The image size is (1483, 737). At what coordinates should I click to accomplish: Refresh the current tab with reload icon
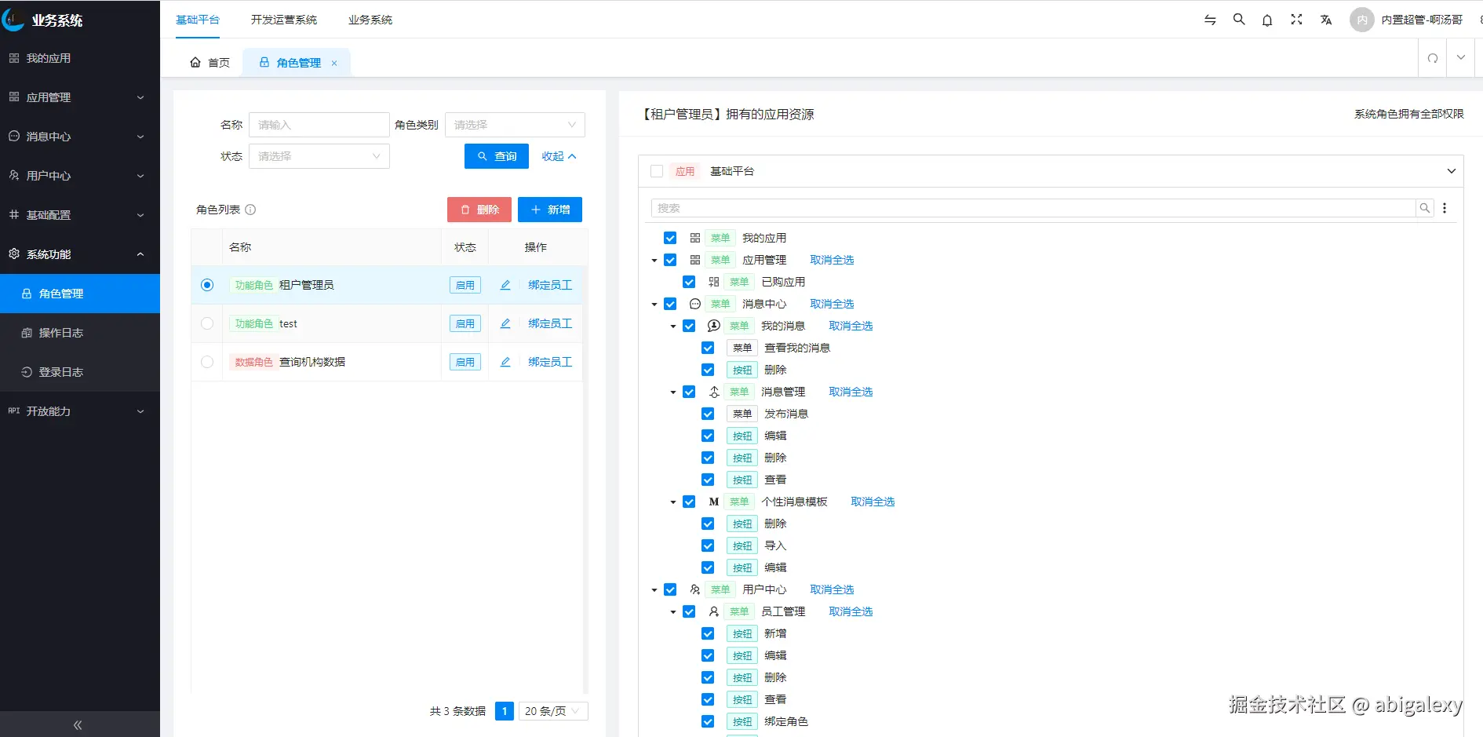pyautogui.click(x=1433, y=58)
